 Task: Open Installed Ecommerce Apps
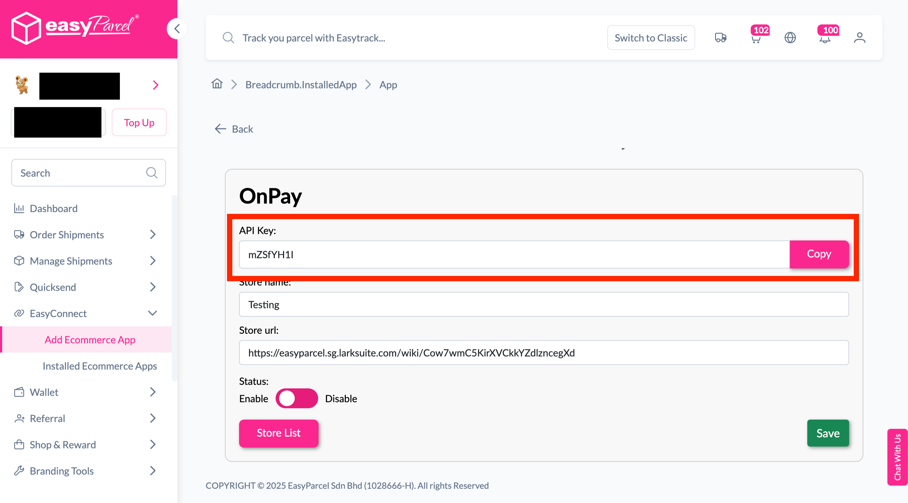100,366
